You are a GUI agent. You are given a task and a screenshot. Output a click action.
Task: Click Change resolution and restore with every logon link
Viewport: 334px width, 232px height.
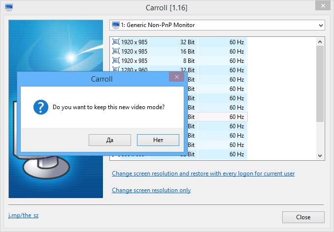tap(203, 174)
